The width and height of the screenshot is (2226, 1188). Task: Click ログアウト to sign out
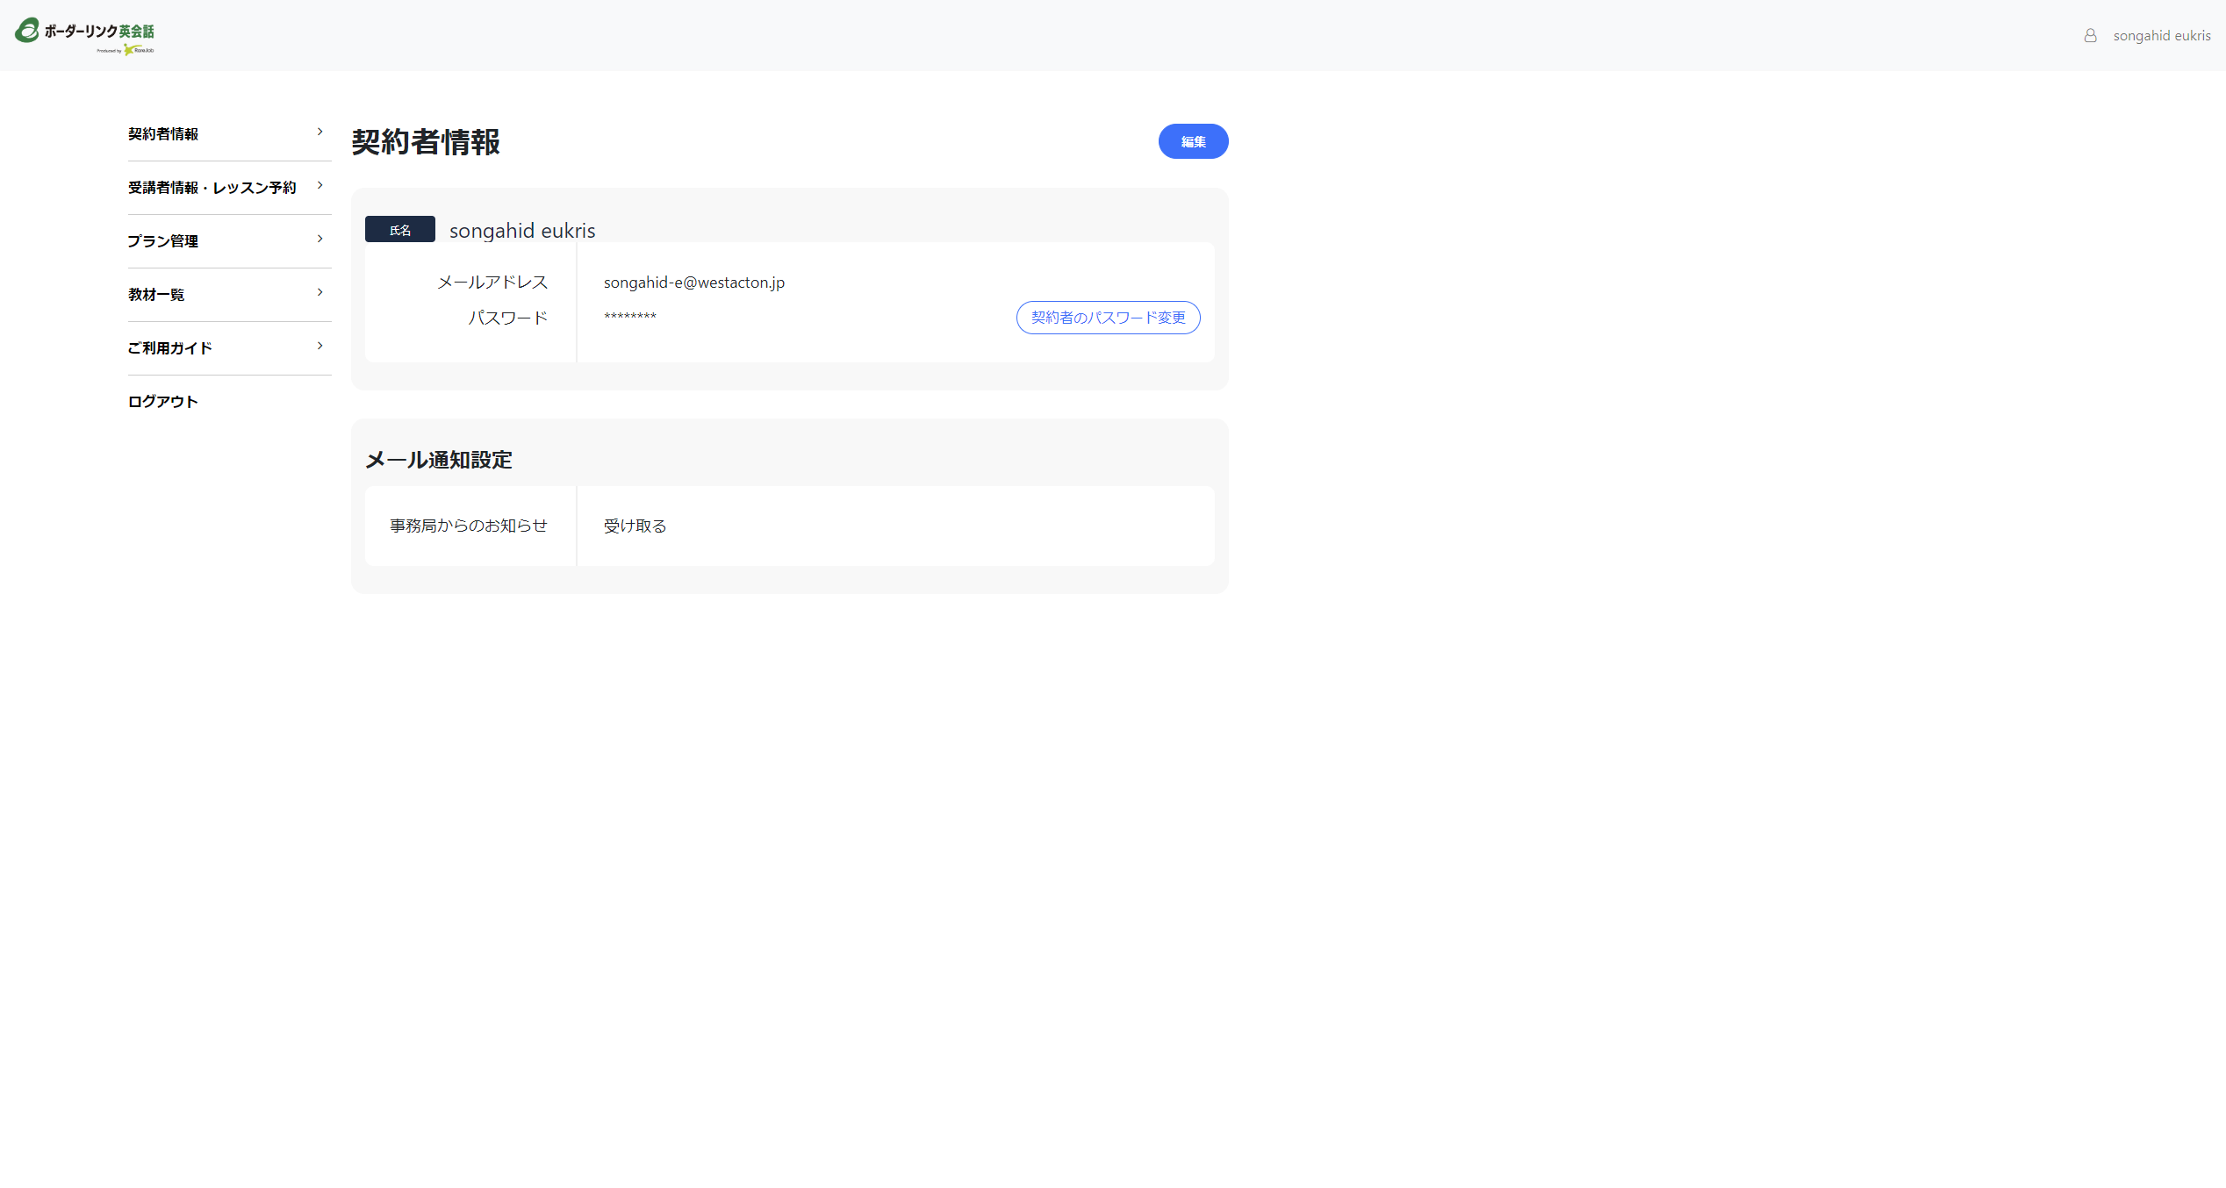tap(163, 402)
